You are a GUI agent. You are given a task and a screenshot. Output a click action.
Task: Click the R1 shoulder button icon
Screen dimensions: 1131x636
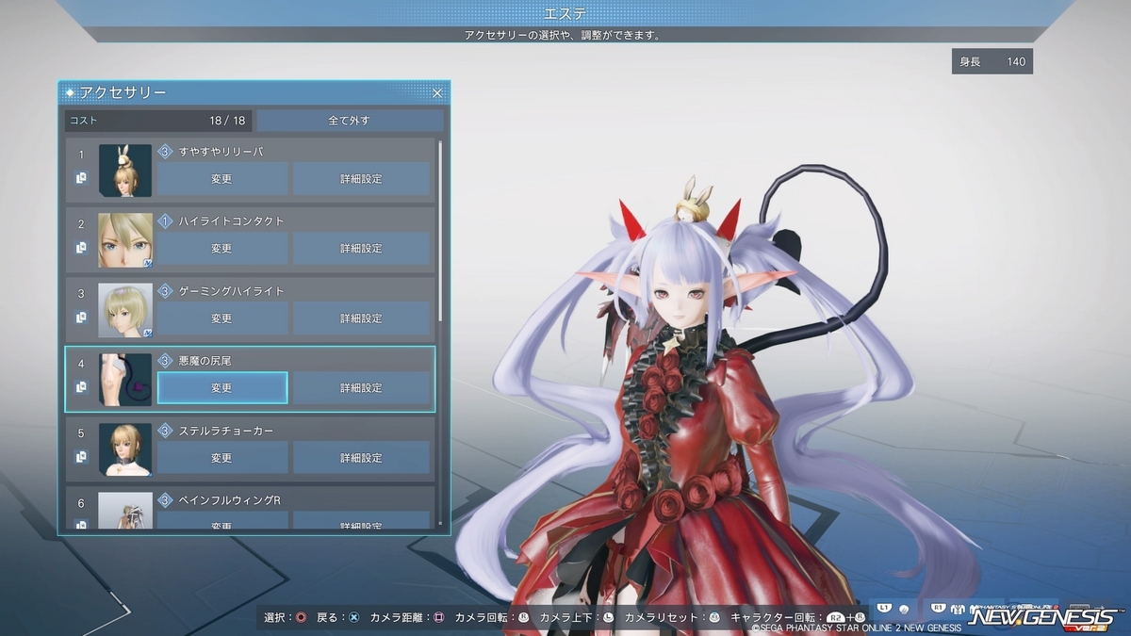coord(938,608)
